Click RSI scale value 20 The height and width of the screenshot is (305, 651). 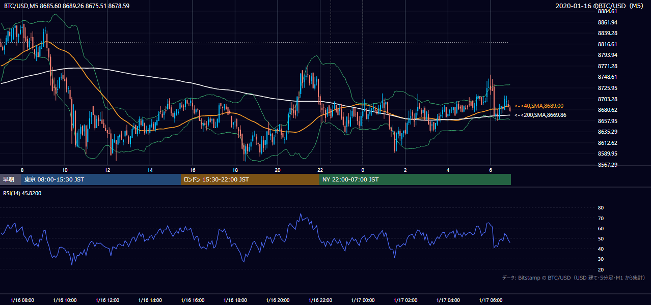(601, 269)
